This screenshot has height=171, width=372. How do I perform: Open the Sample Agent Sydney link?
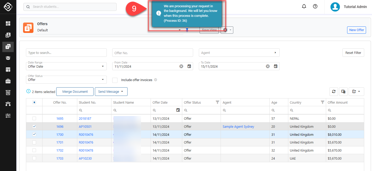(x=238, y=127)
